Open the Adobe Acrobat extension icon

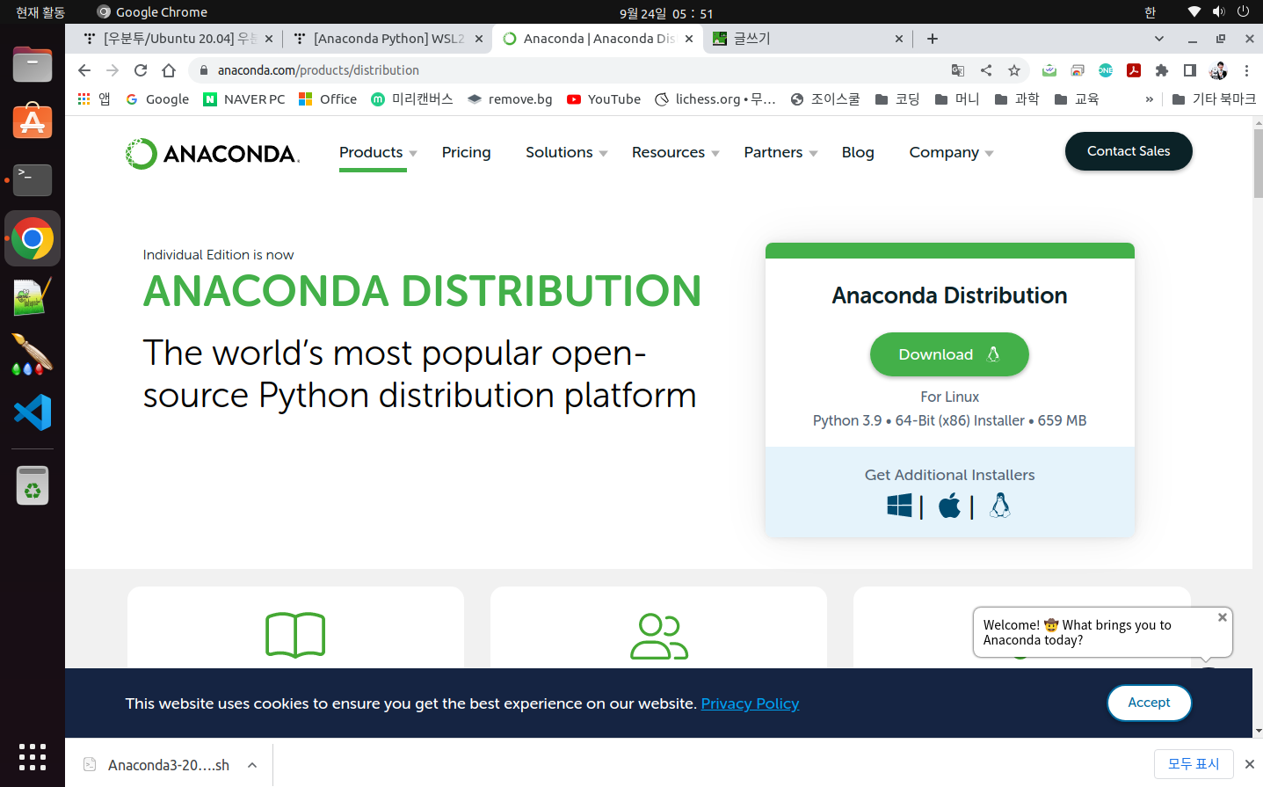pos(1134,70)
